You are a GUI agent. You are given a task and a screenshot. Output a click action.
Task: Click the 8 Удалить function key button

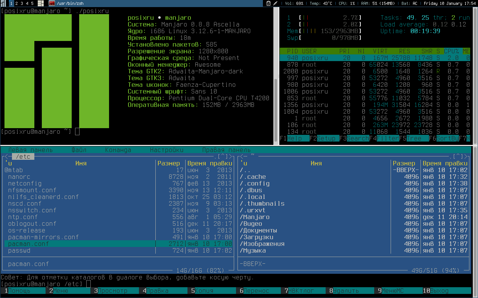pos(352,291)
